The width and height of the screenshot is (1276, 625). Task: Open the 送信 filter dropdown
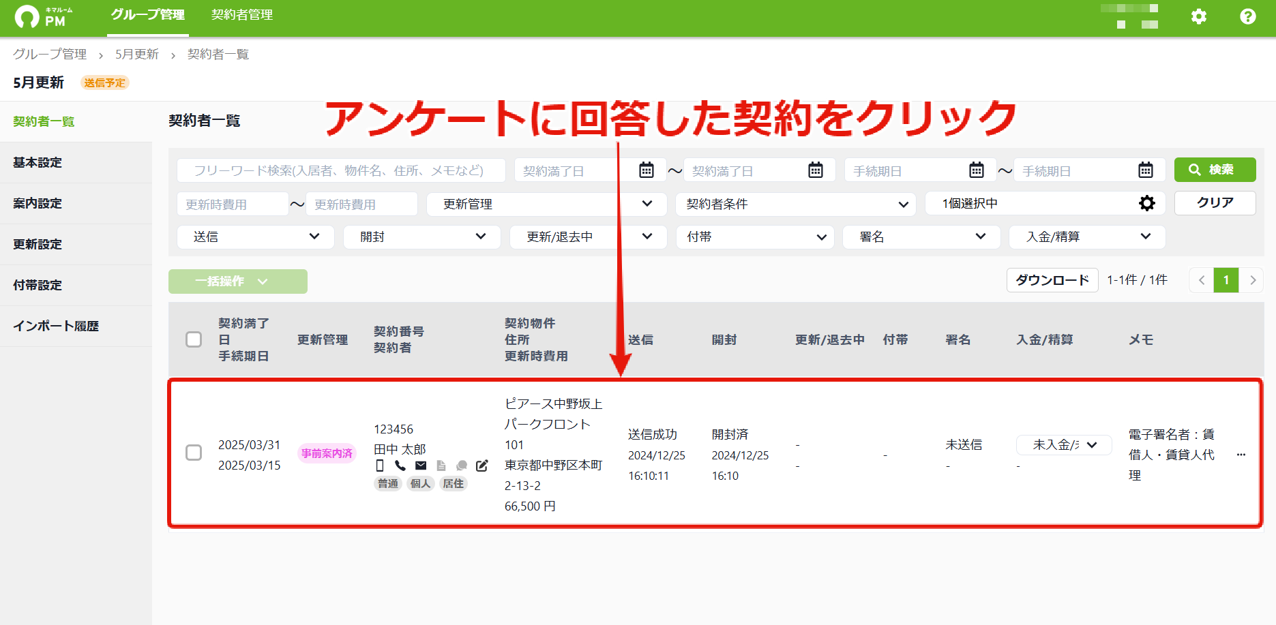(x=256, y=237)
